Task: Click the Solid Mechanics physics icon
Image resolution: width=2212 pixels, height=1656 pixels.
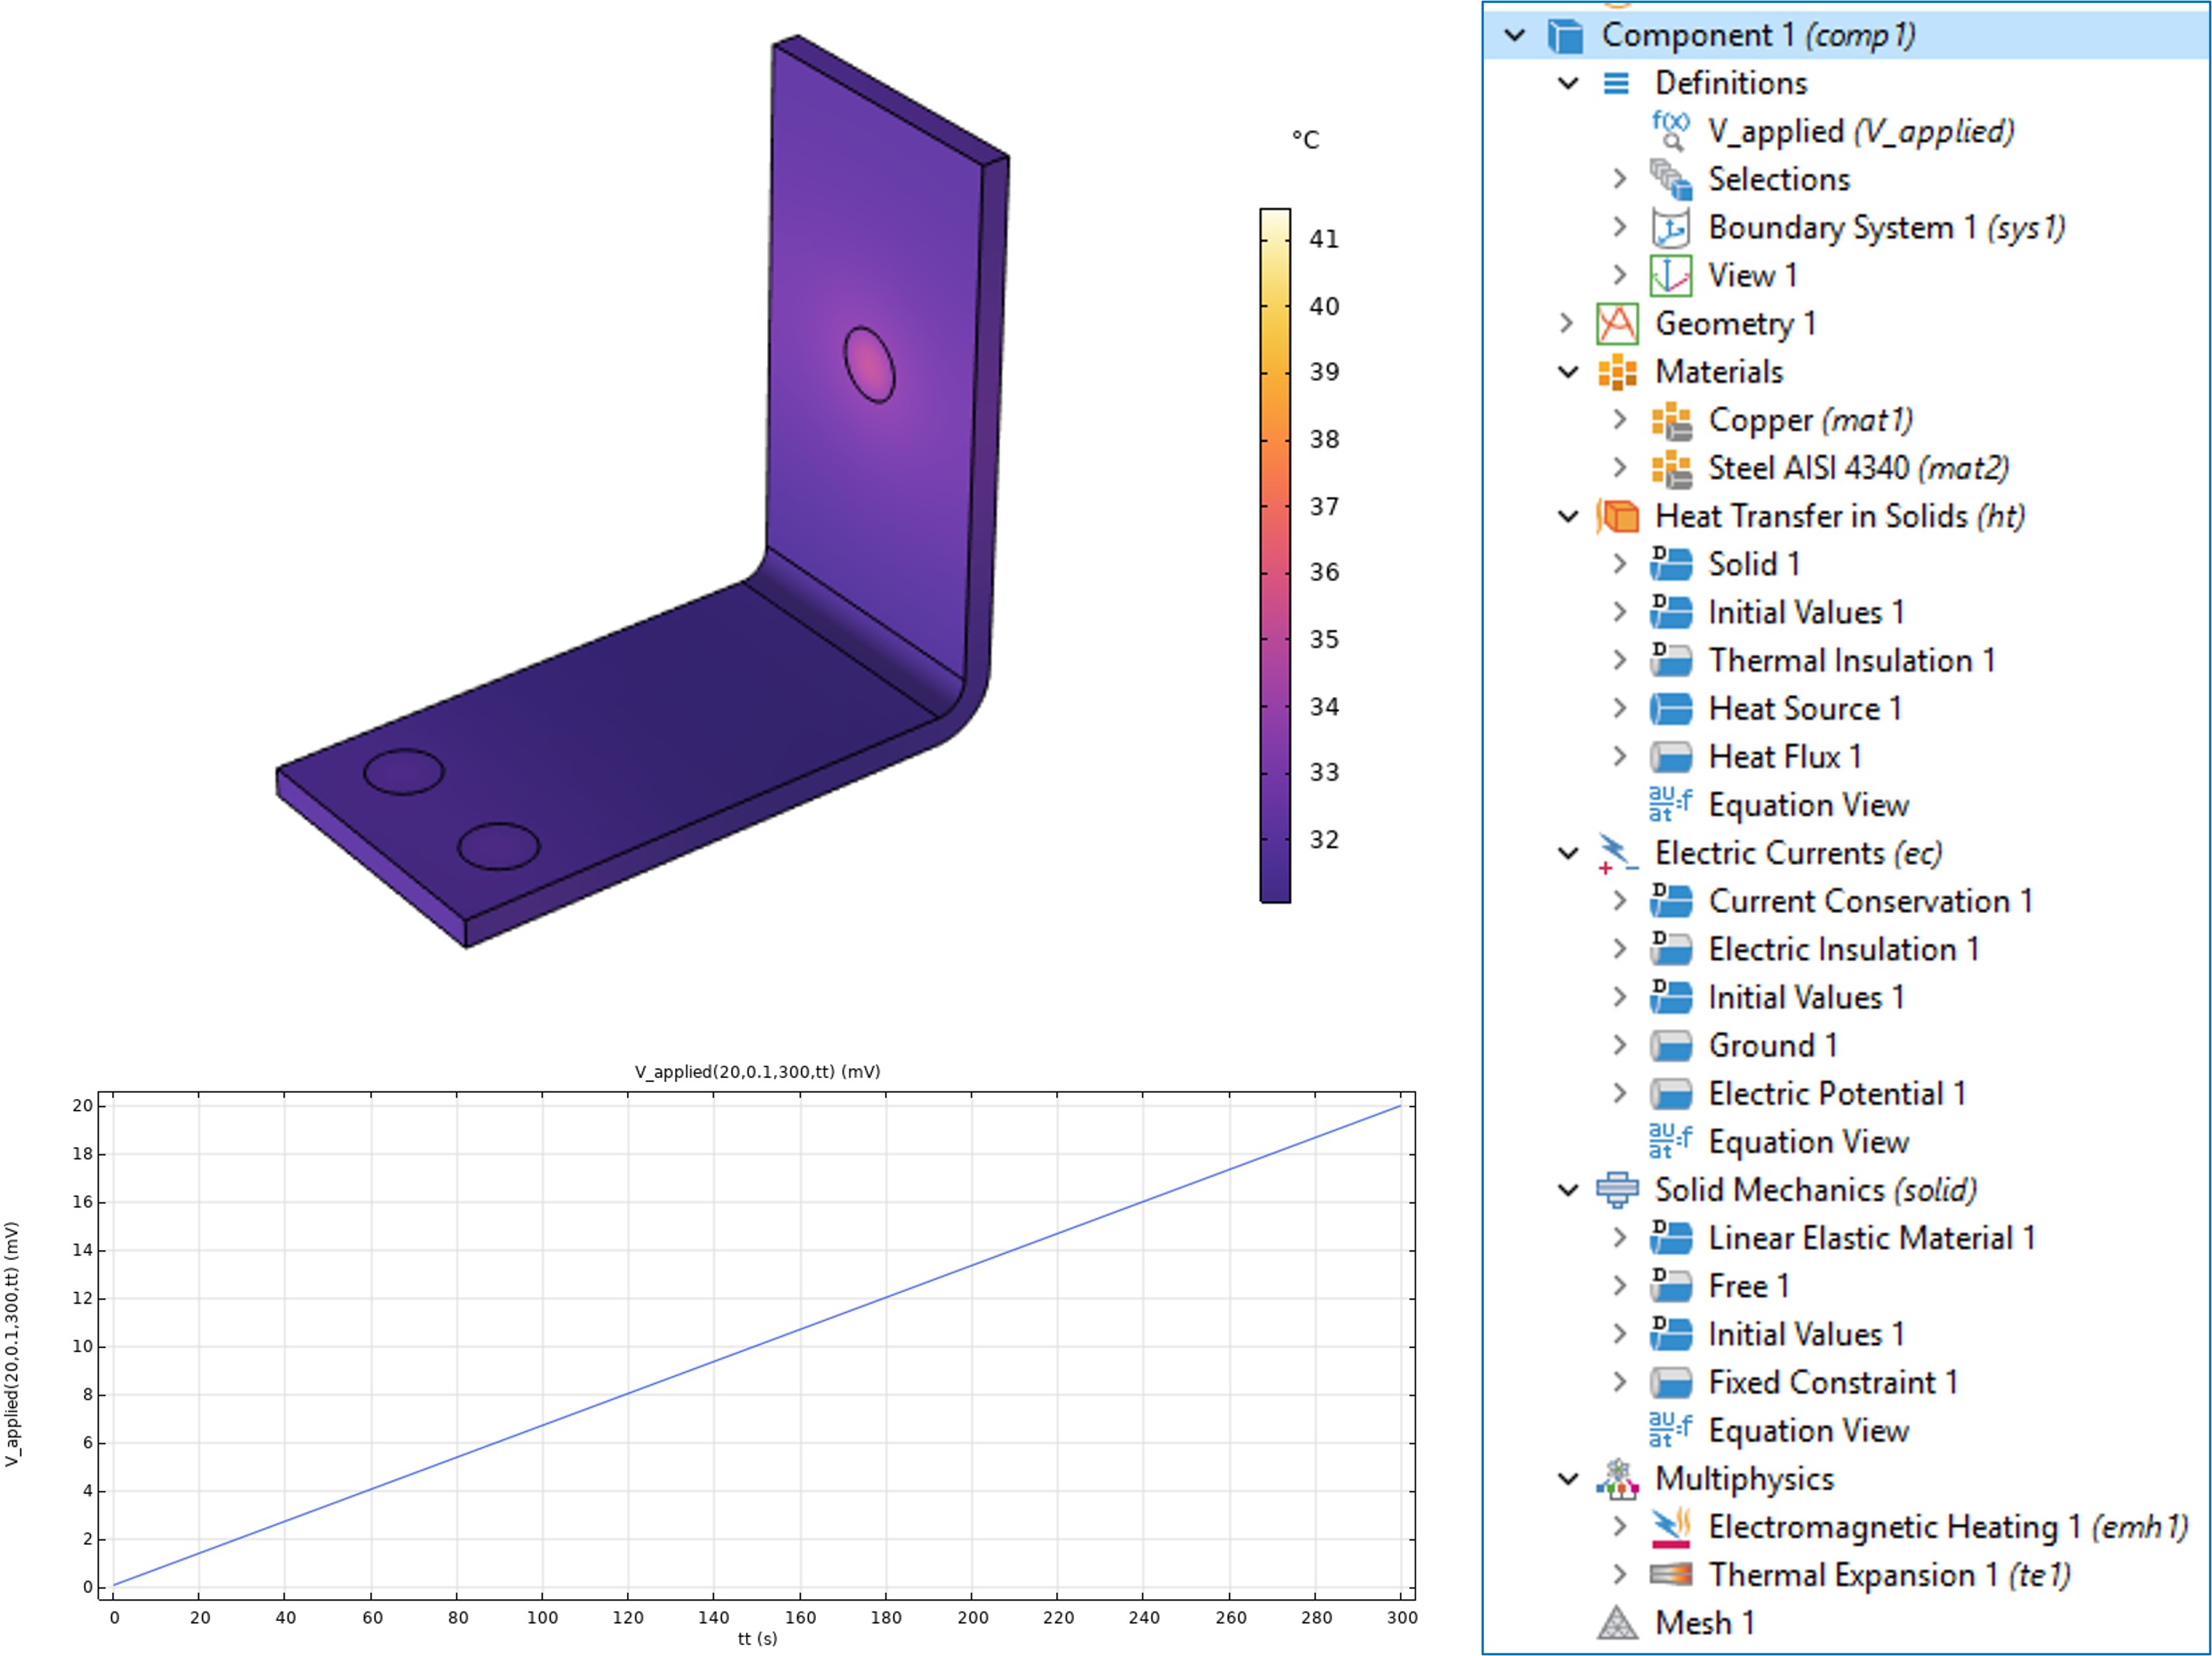Action: tap(1617, 1190)
